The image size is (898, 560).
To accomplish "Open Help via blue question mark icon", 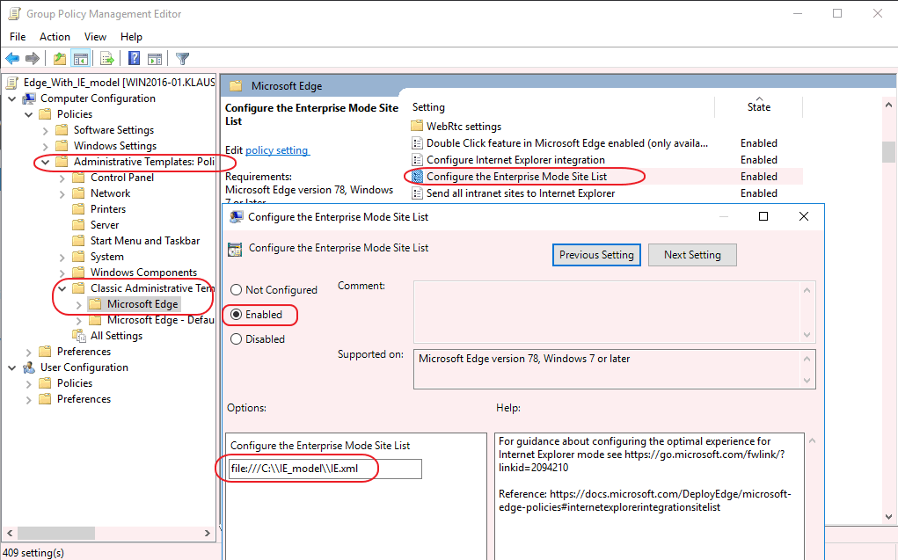I will pyautogui.click(x=134, y=59).
